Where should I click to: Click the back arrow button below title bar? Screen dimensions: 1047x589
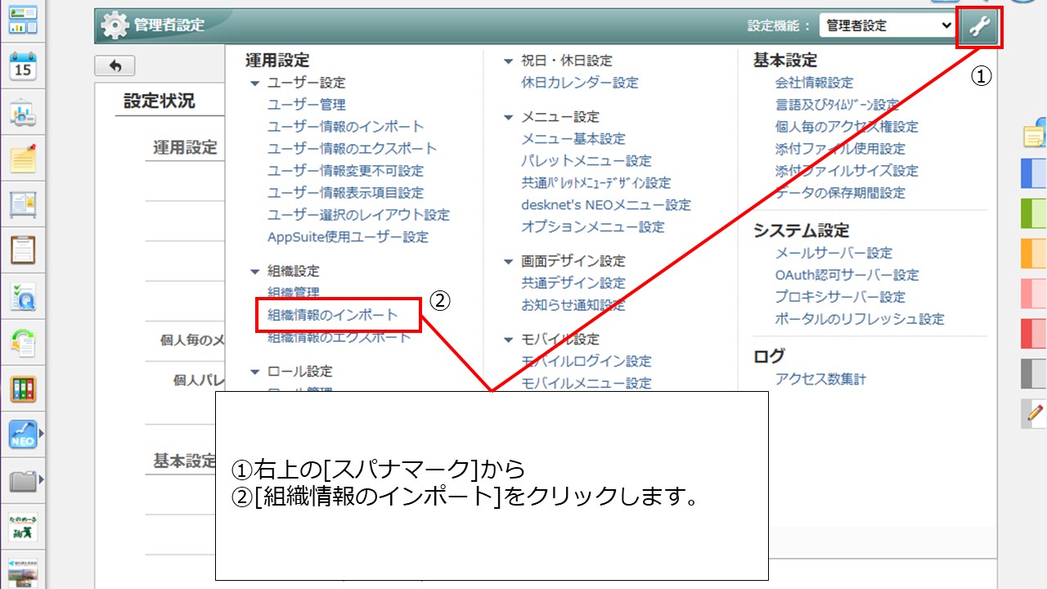(x=115, y=65)
